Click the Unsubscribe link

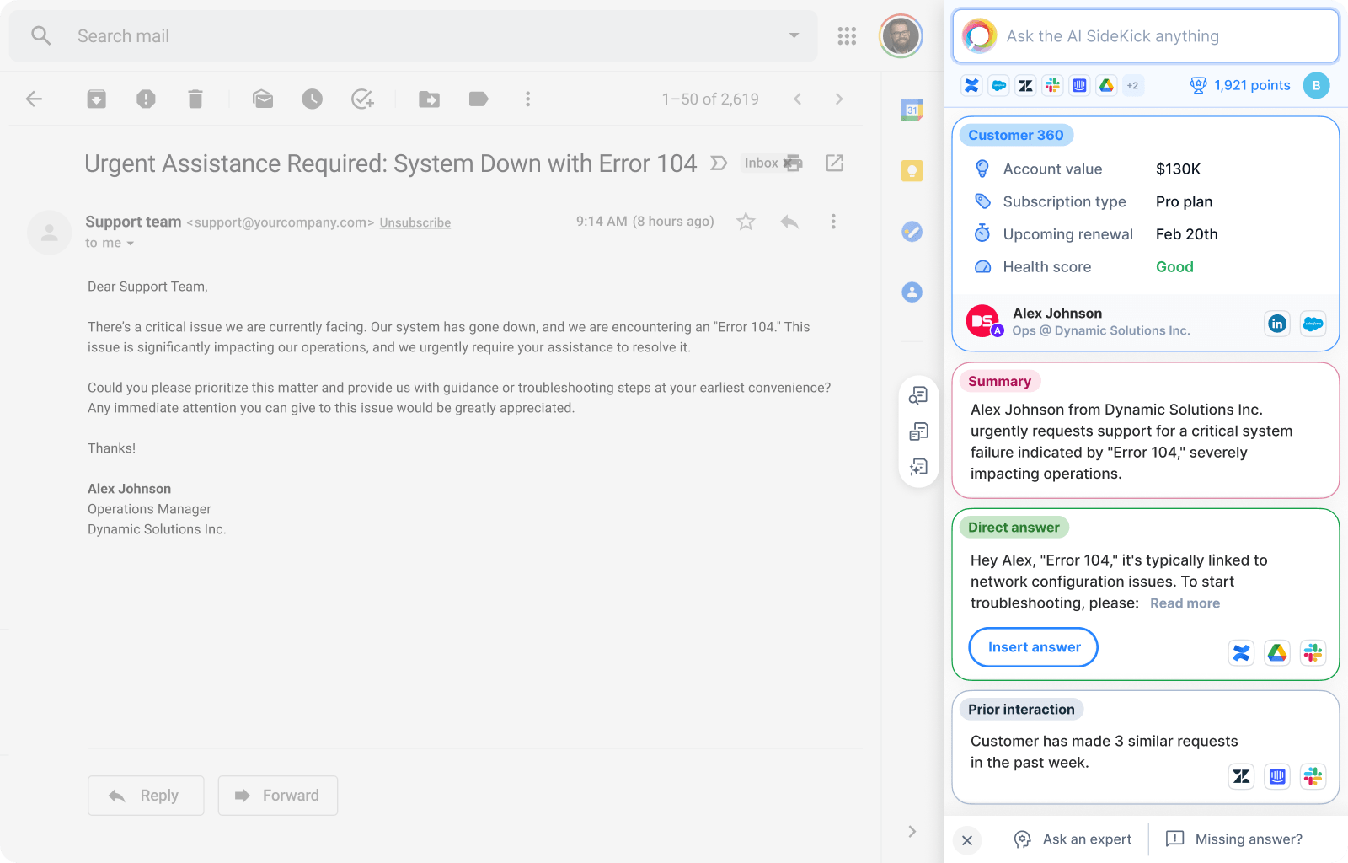point(415,223)
